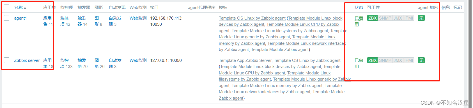Viewport: 473px width, 108px height.
Task: Open the Zabbix server host link
Action: (27, 60)
